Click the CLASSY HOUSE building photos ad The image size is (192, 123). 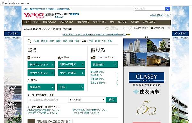click(x=147, y=53)
